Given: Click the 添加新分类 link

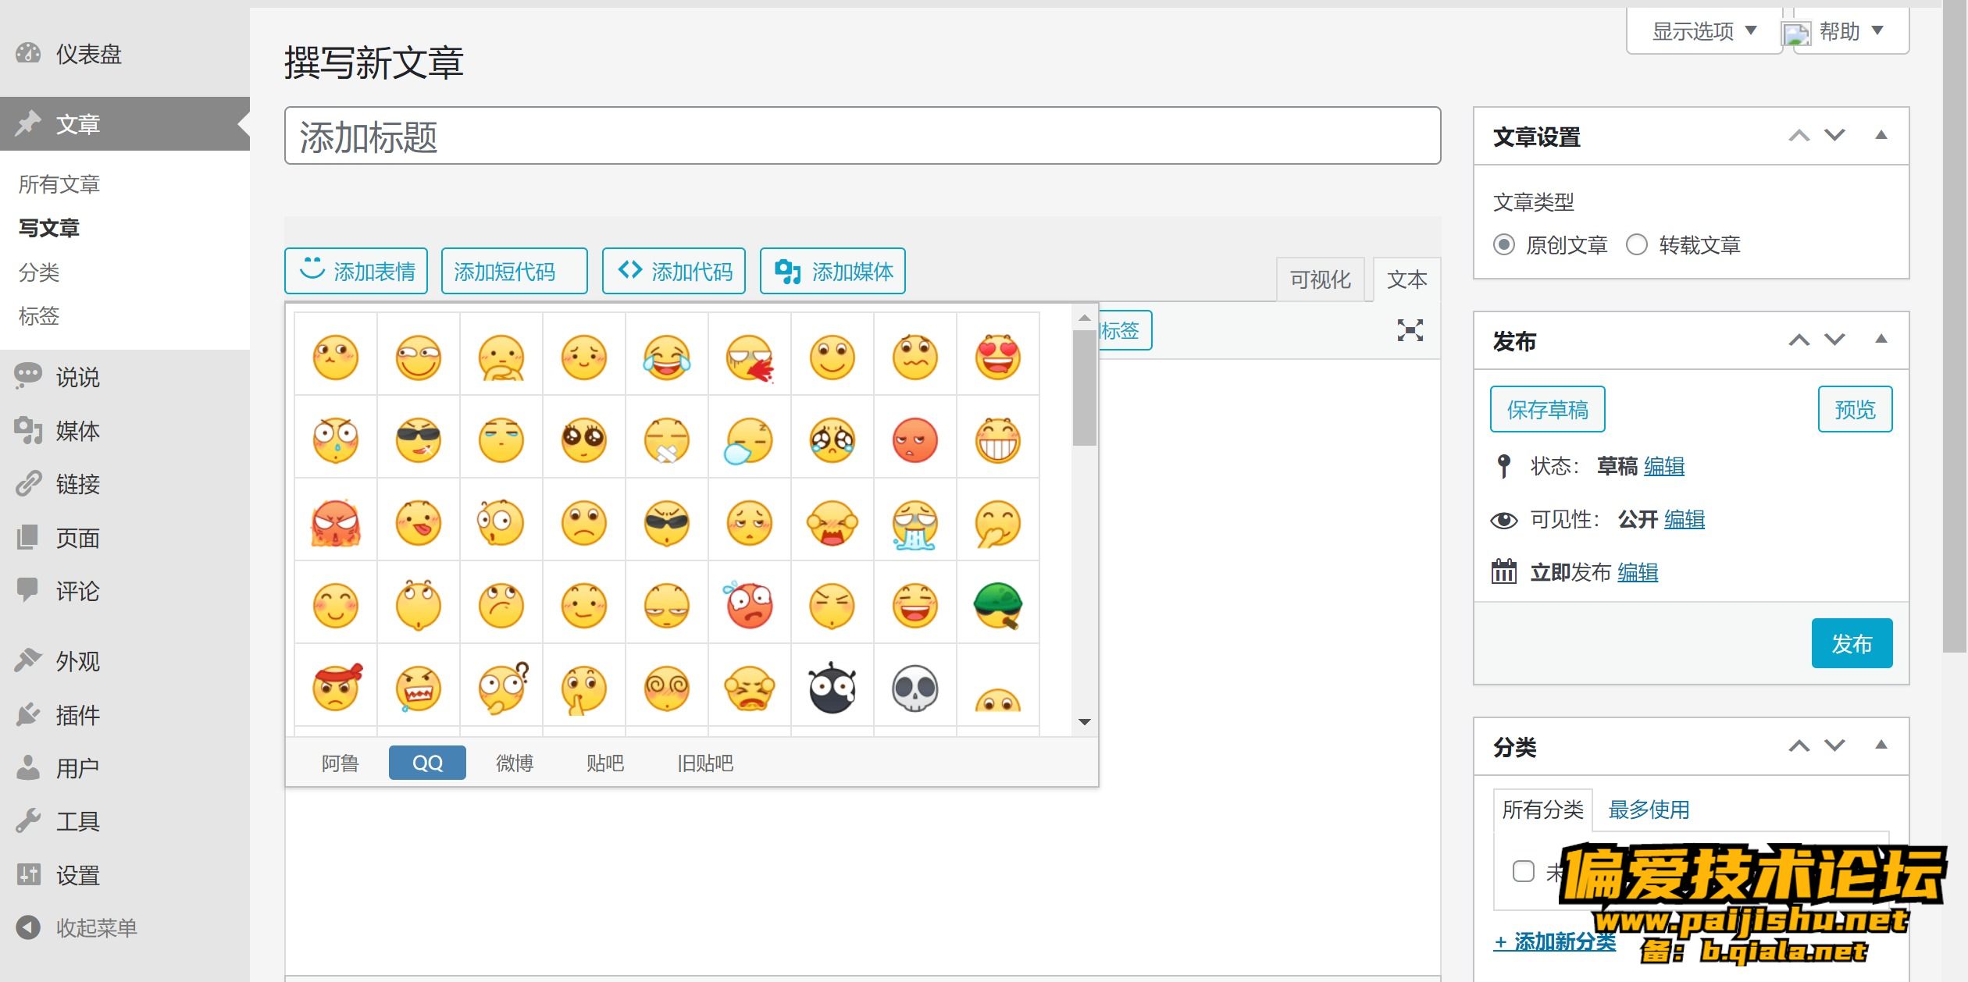Looking at the screenshot, I should tap(1554, 941).
